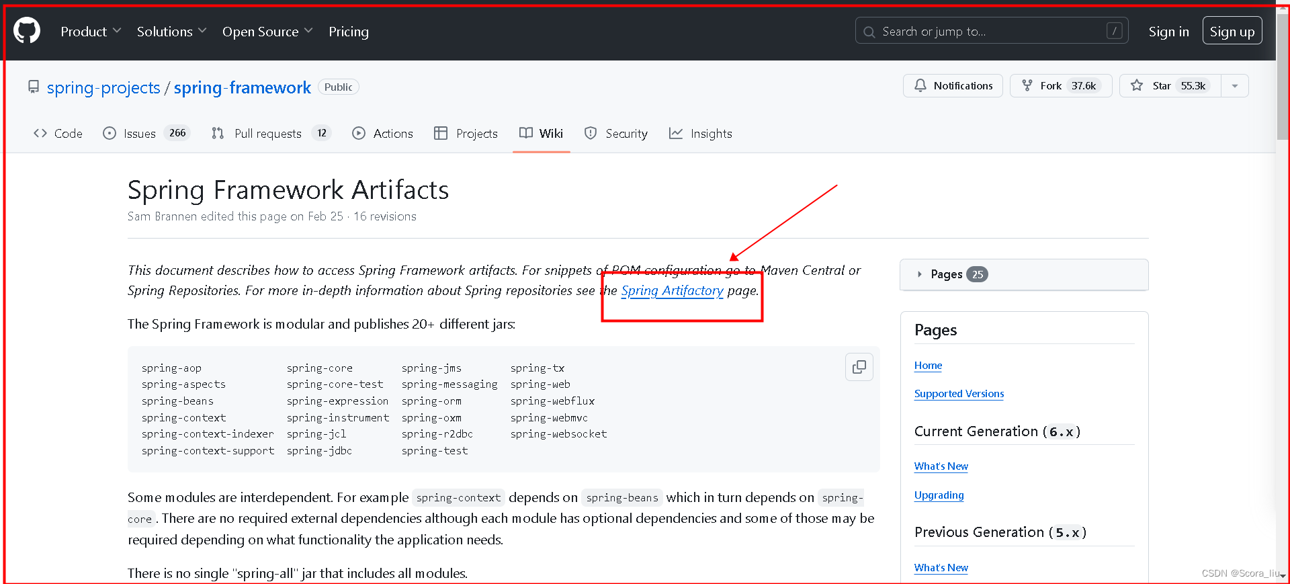Switch to the Projects tab
The width and height of the screenshot is (1290, 584).
pos(466,133)
